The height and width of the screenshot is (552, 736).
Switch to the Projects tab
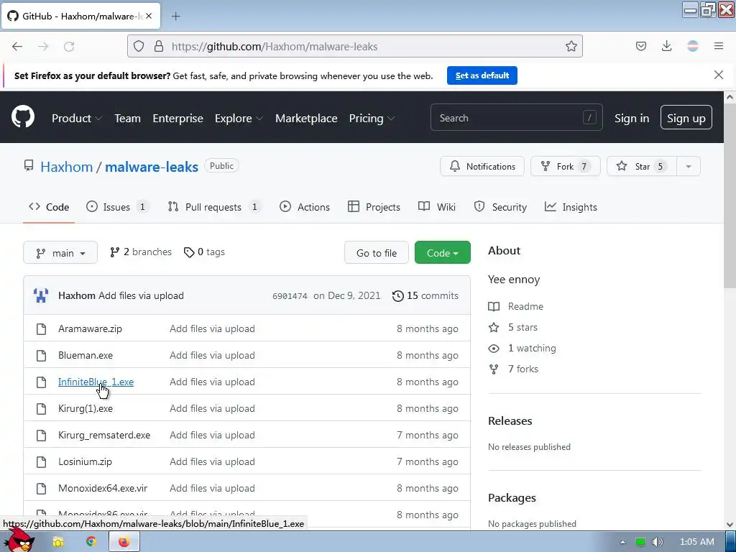(374, 207)
